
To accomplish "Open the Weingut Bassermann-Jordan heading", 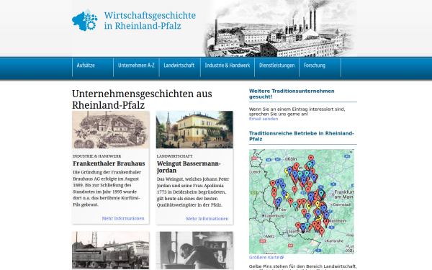I will tap(189, 167).
